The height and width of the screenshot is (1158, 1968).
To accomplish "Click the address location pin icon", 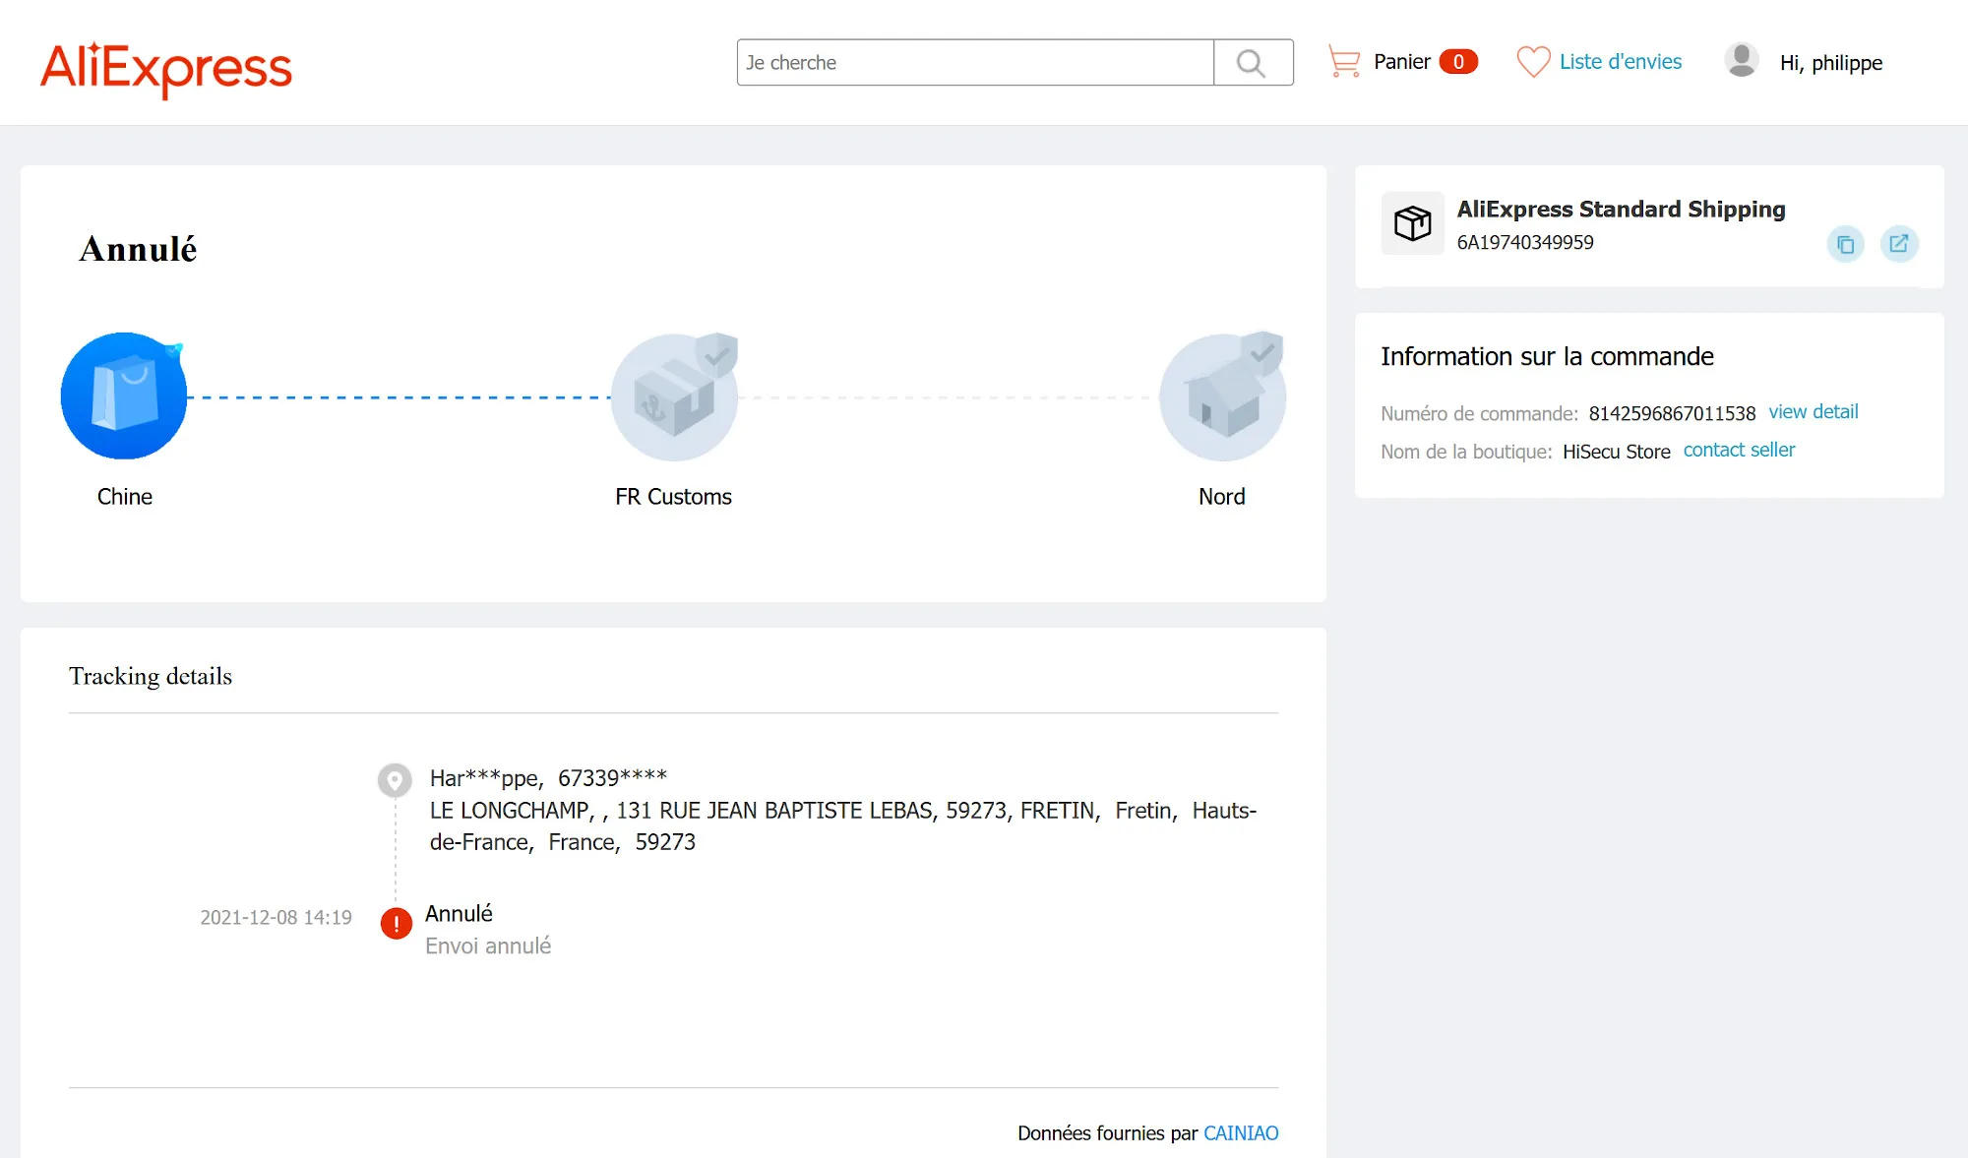I will 395,779.
